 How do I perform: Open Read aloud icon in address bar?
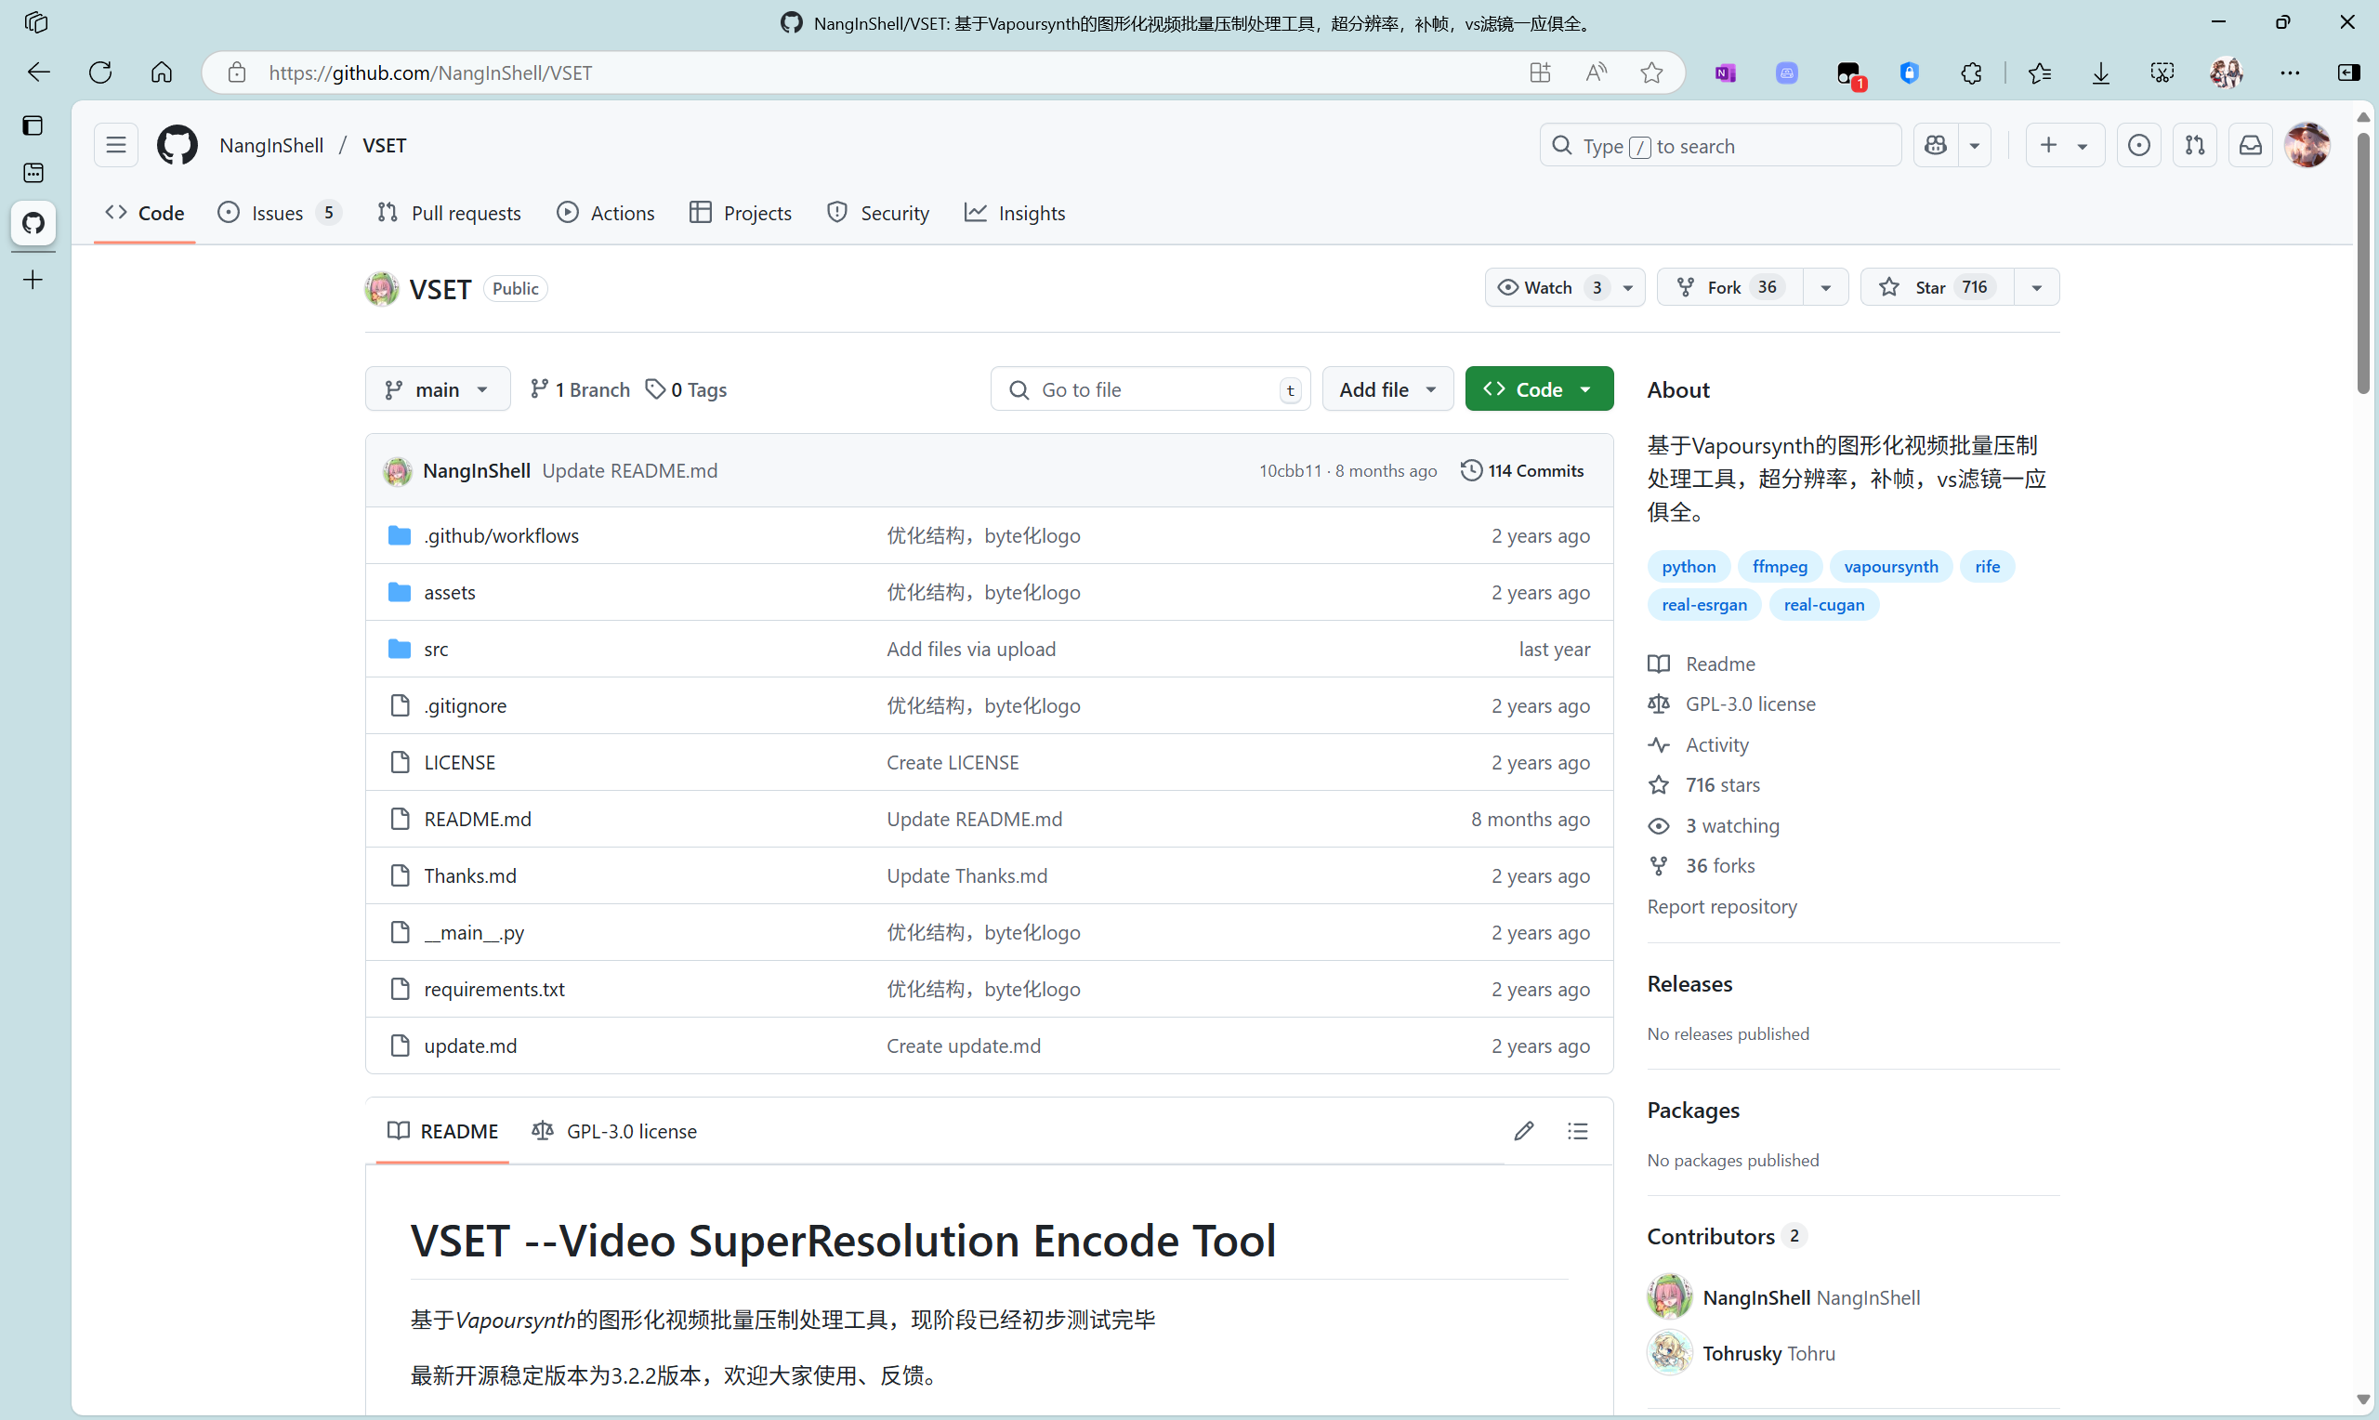point(1596,72)
